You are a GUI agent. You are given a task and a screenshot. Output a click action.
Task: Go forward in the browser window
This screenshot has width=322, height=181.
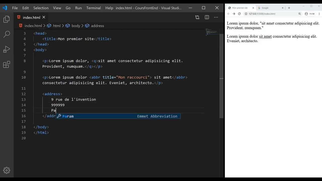(234, 14)
